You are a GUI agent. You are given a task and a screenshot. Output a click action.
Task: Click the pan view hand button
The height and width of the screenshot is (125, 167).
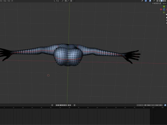click(166, 17)
